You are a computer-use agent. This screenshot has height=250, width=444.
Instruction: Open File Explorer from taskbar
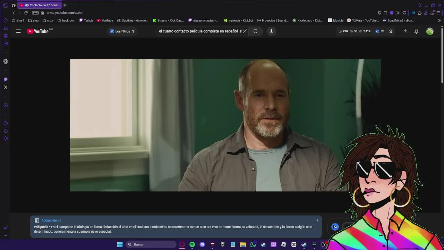click(x=243, y=244)
